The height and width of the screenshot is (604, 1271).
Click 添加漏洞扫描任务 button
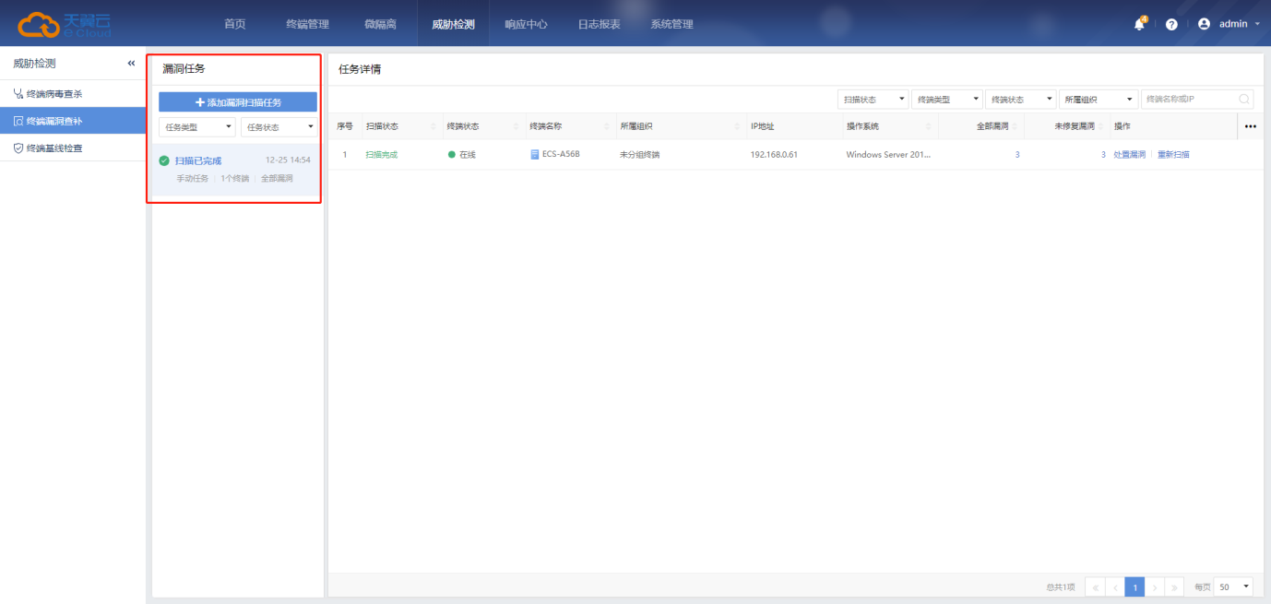tap(238, 102)
